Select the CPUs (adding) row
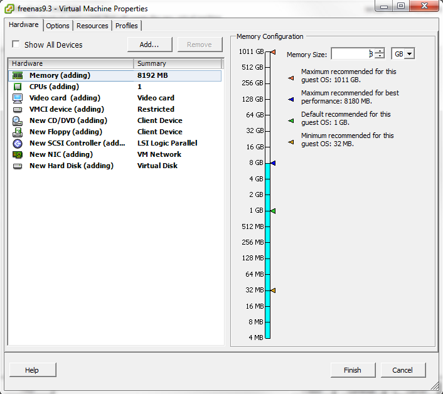Image resolution: width=443 pixels, height=394 pixels. pos(115,87)
